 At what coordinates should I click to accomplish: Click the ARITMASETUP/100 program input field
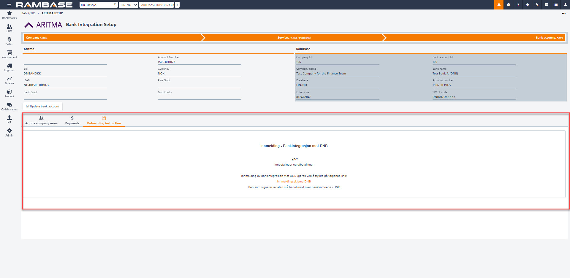click(x=157, y=5)
